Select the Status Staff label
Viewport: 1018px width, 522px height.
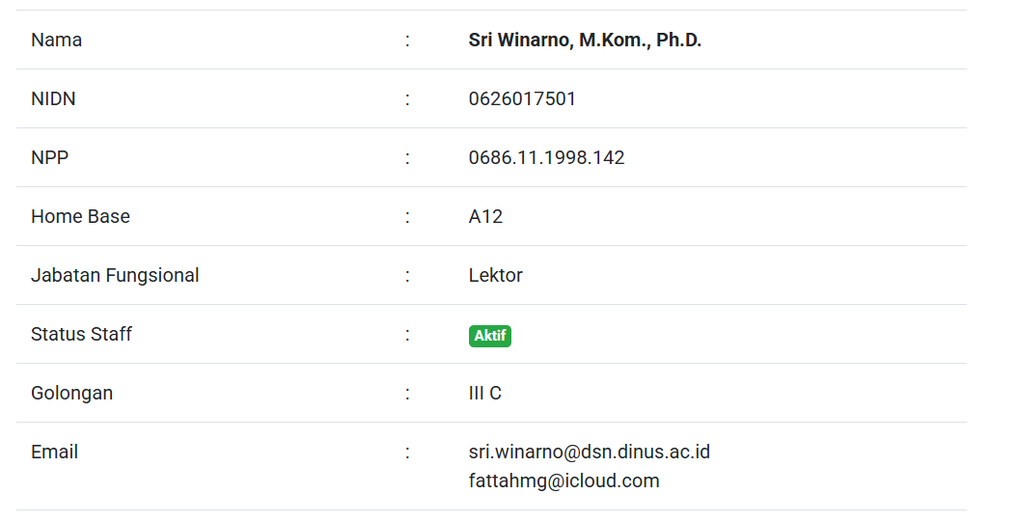pyautogui.click(x=81, y=335)
